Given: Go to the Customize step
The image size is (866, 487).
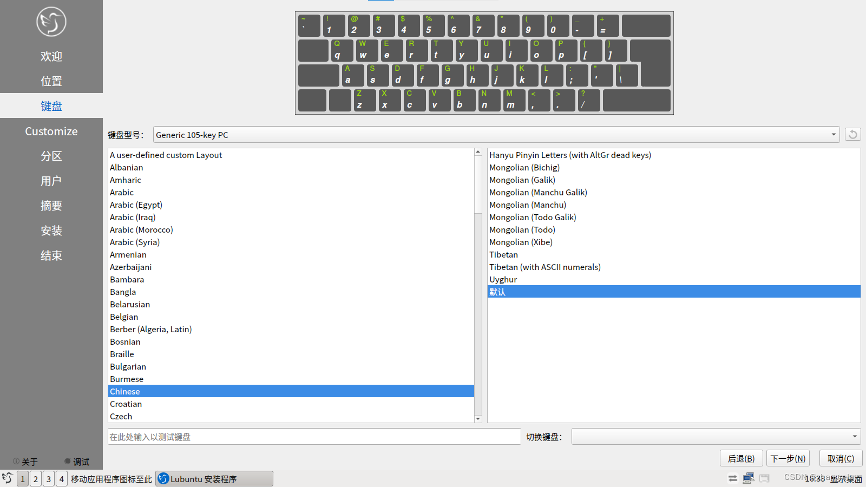Looking at the screenshot, I should click(x=51, y=131).
